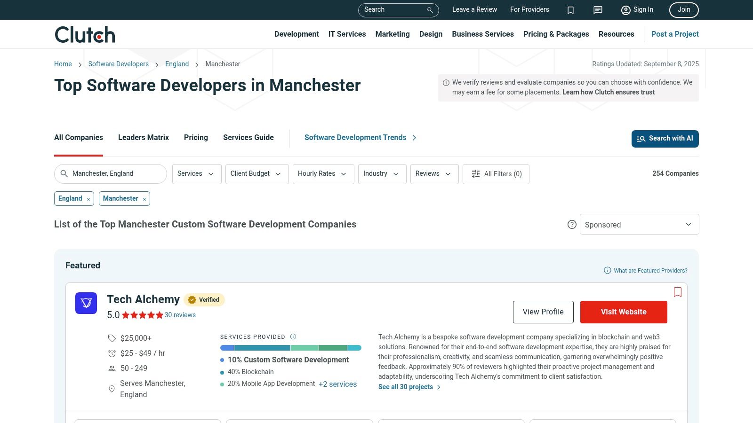Bookmark the Tech Alchemy listing
This screenshot has height=423, width=753.
(x=678, y=292)
